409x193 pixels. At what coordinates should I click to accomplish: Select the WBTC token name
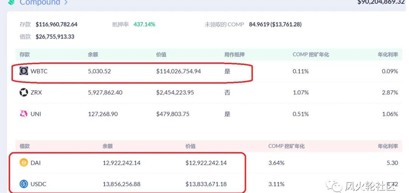coord(39,71)
